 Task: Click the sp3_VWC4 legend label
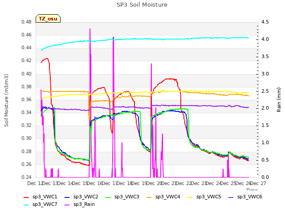(167, 197)
